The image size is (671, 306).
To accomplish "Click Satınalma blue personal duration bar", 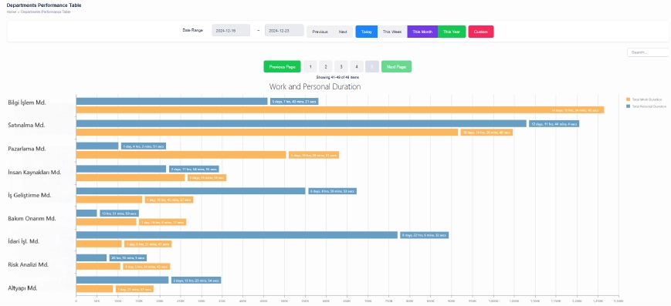I will (301, 123).
